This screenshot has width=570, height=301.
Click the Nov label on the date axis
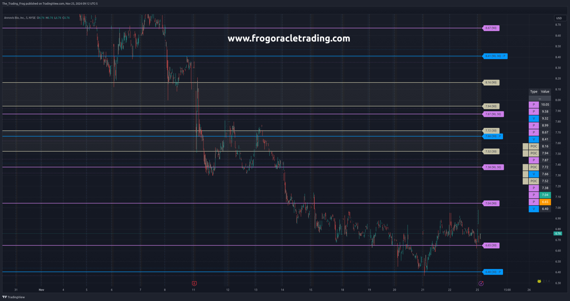pos(41,290)
